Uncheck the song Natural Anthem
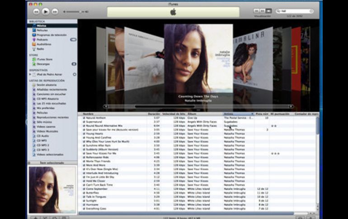 84,118
